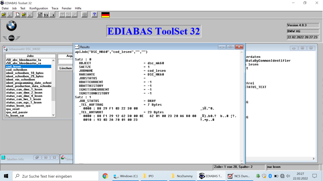323x181 pixels.
Task: Click the argument input field
Action: [65, 62]
